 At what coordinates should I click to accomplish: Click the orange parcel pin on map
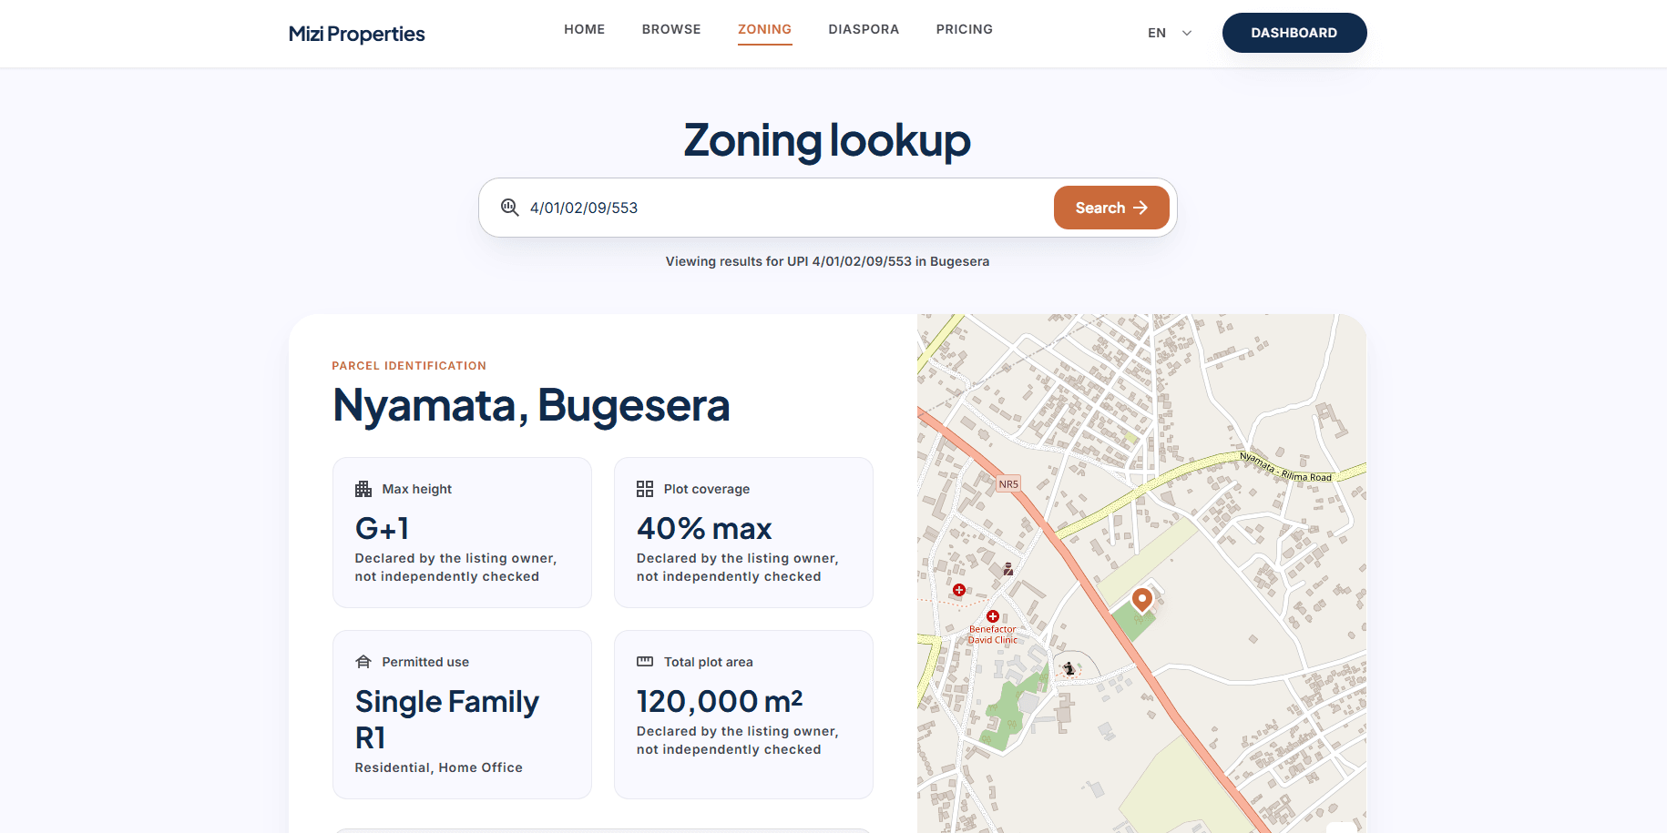point(1141,601)
